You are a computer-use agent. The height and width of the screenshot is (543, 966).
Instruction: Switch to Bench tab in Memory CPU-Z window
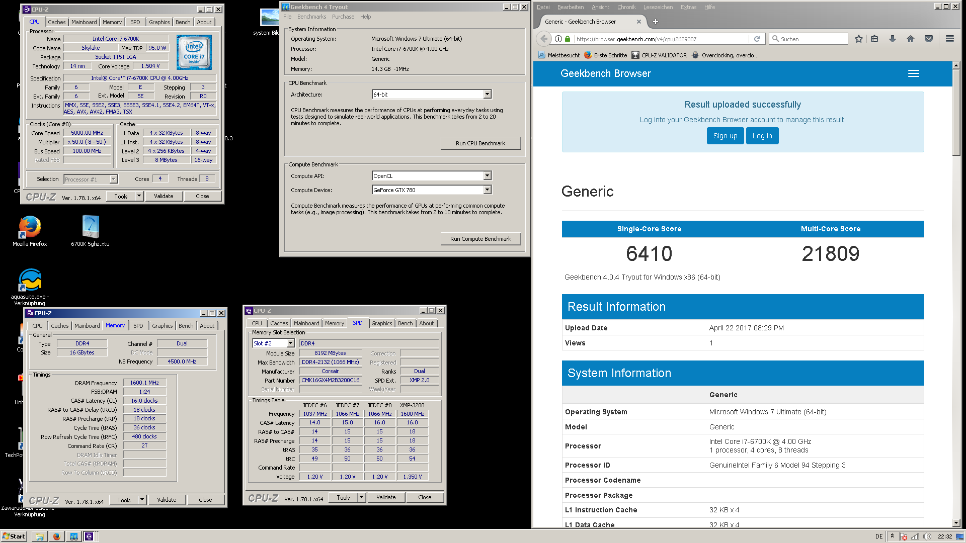click(186, 326)
